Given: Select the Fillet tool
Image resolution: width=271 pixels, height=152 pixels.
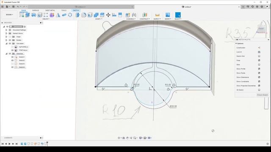Looking at the screenshot, I should pyautogui.click(x=84, y=15).
